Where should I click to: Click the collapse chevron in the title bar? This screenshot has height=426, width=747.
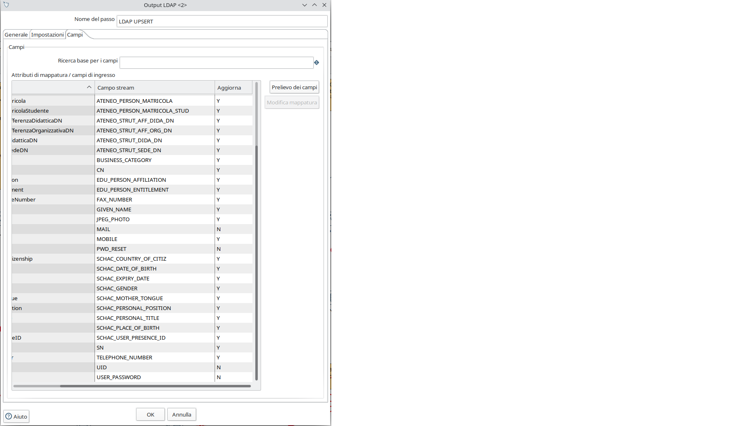(x=305, y=5)
